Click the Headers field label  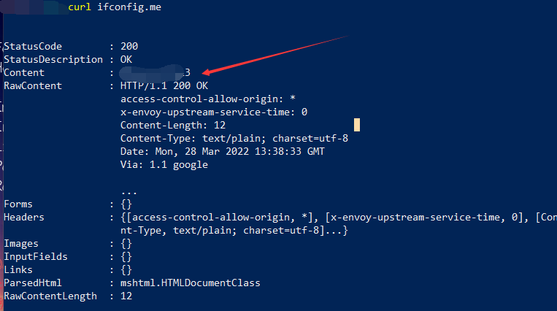coord(24,217)
